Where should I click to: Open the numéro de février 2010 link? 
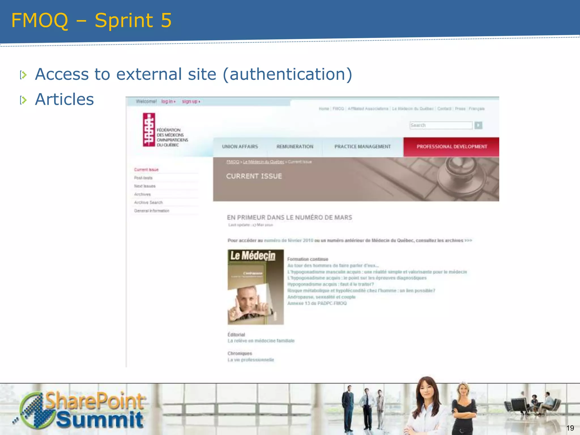[289, 240]
